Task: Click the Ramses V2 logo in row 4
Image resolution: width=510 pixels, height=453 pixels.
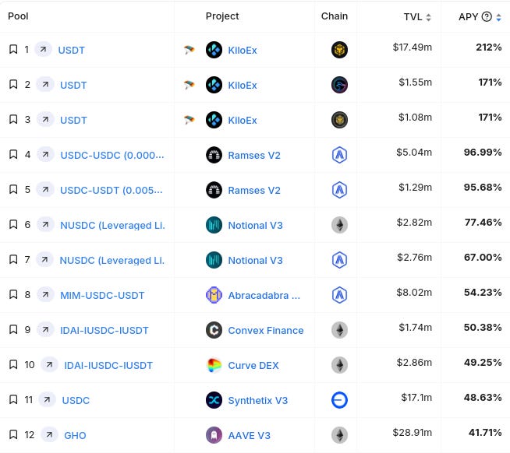Action: coord(214,155)
